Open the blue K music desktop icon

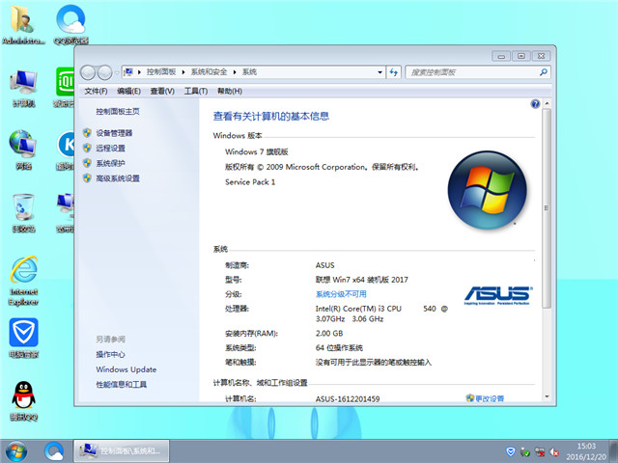pos(66,150)
